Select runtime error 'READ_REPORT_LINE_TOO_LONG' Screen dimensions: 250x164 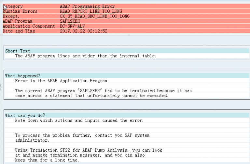[x=91, y=11]
